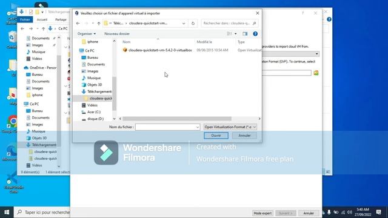Select Objets 3D in dialog tree
Viewport: 388px width, 218px height.
click(x=95, y=85)
